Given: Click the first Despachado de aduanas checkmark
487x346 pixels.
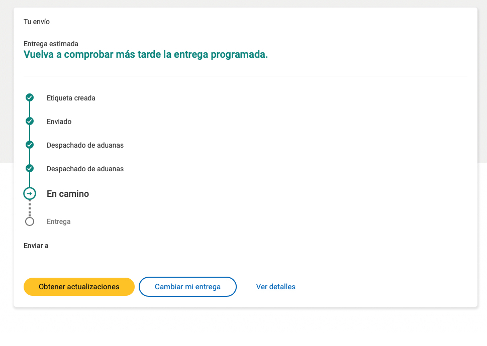Looking at the screenshot, I should point(29,145).
